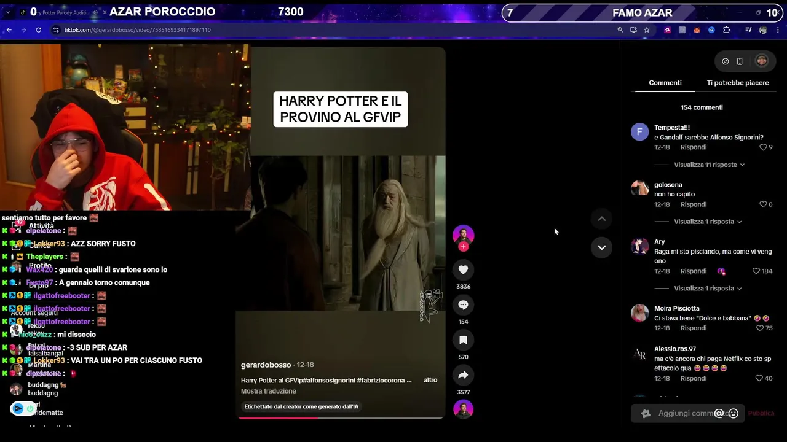The image size is (787, 442).
Task: View site information icon beside tiktok.com URL
Action: [56, 29]
